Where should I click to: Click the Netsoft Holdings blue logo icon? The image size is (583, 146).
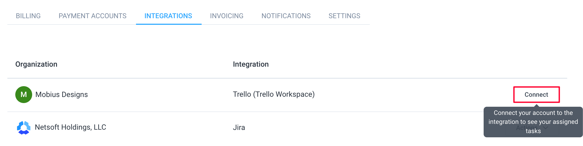24,128
